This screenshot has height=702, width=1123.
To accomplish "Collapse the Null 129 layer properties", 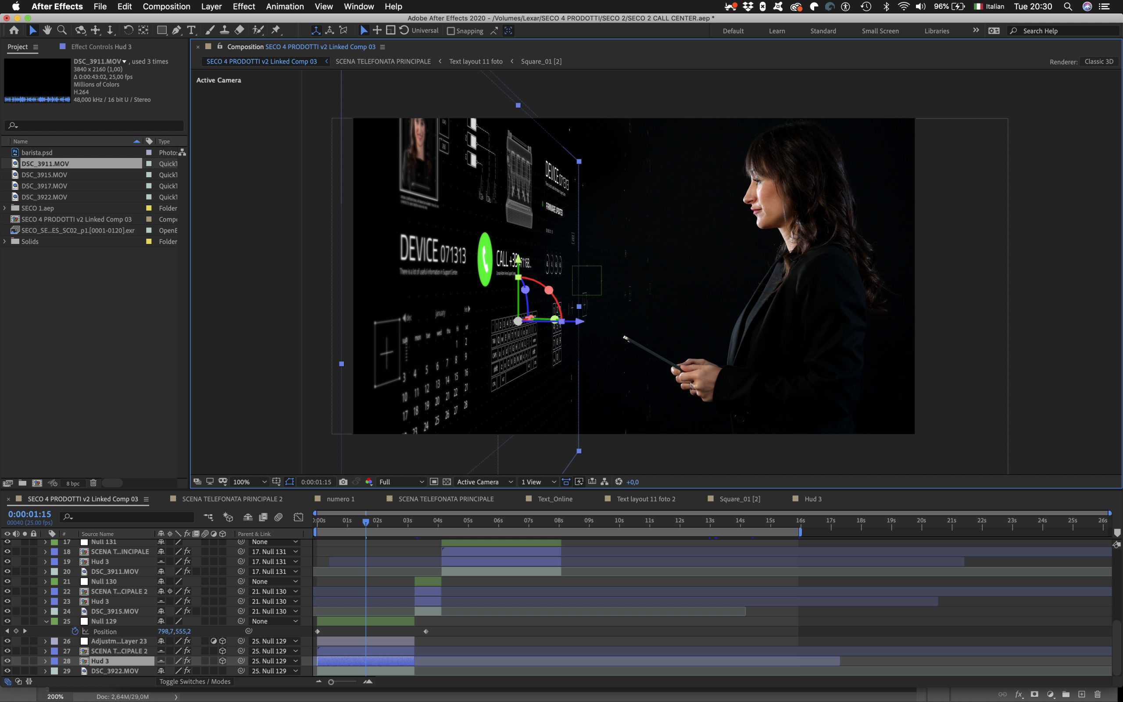I will (46, 621).
